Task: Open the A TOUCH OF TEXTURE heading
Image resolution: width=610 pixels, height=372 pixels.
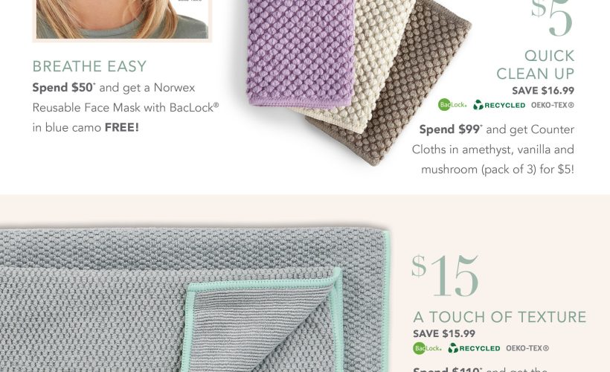Action: [x=499, y=317]
